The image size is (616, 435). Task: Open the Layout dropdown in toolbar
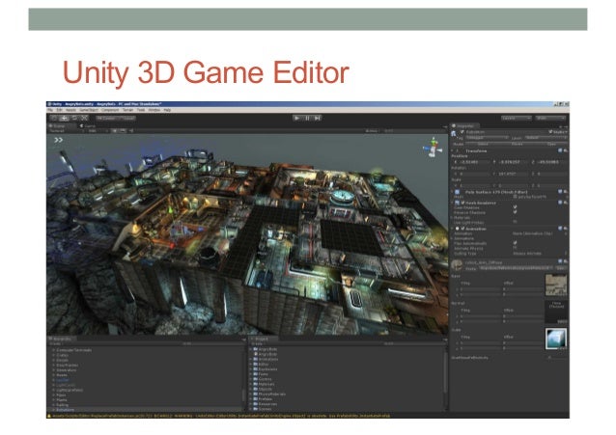(550, 118)
